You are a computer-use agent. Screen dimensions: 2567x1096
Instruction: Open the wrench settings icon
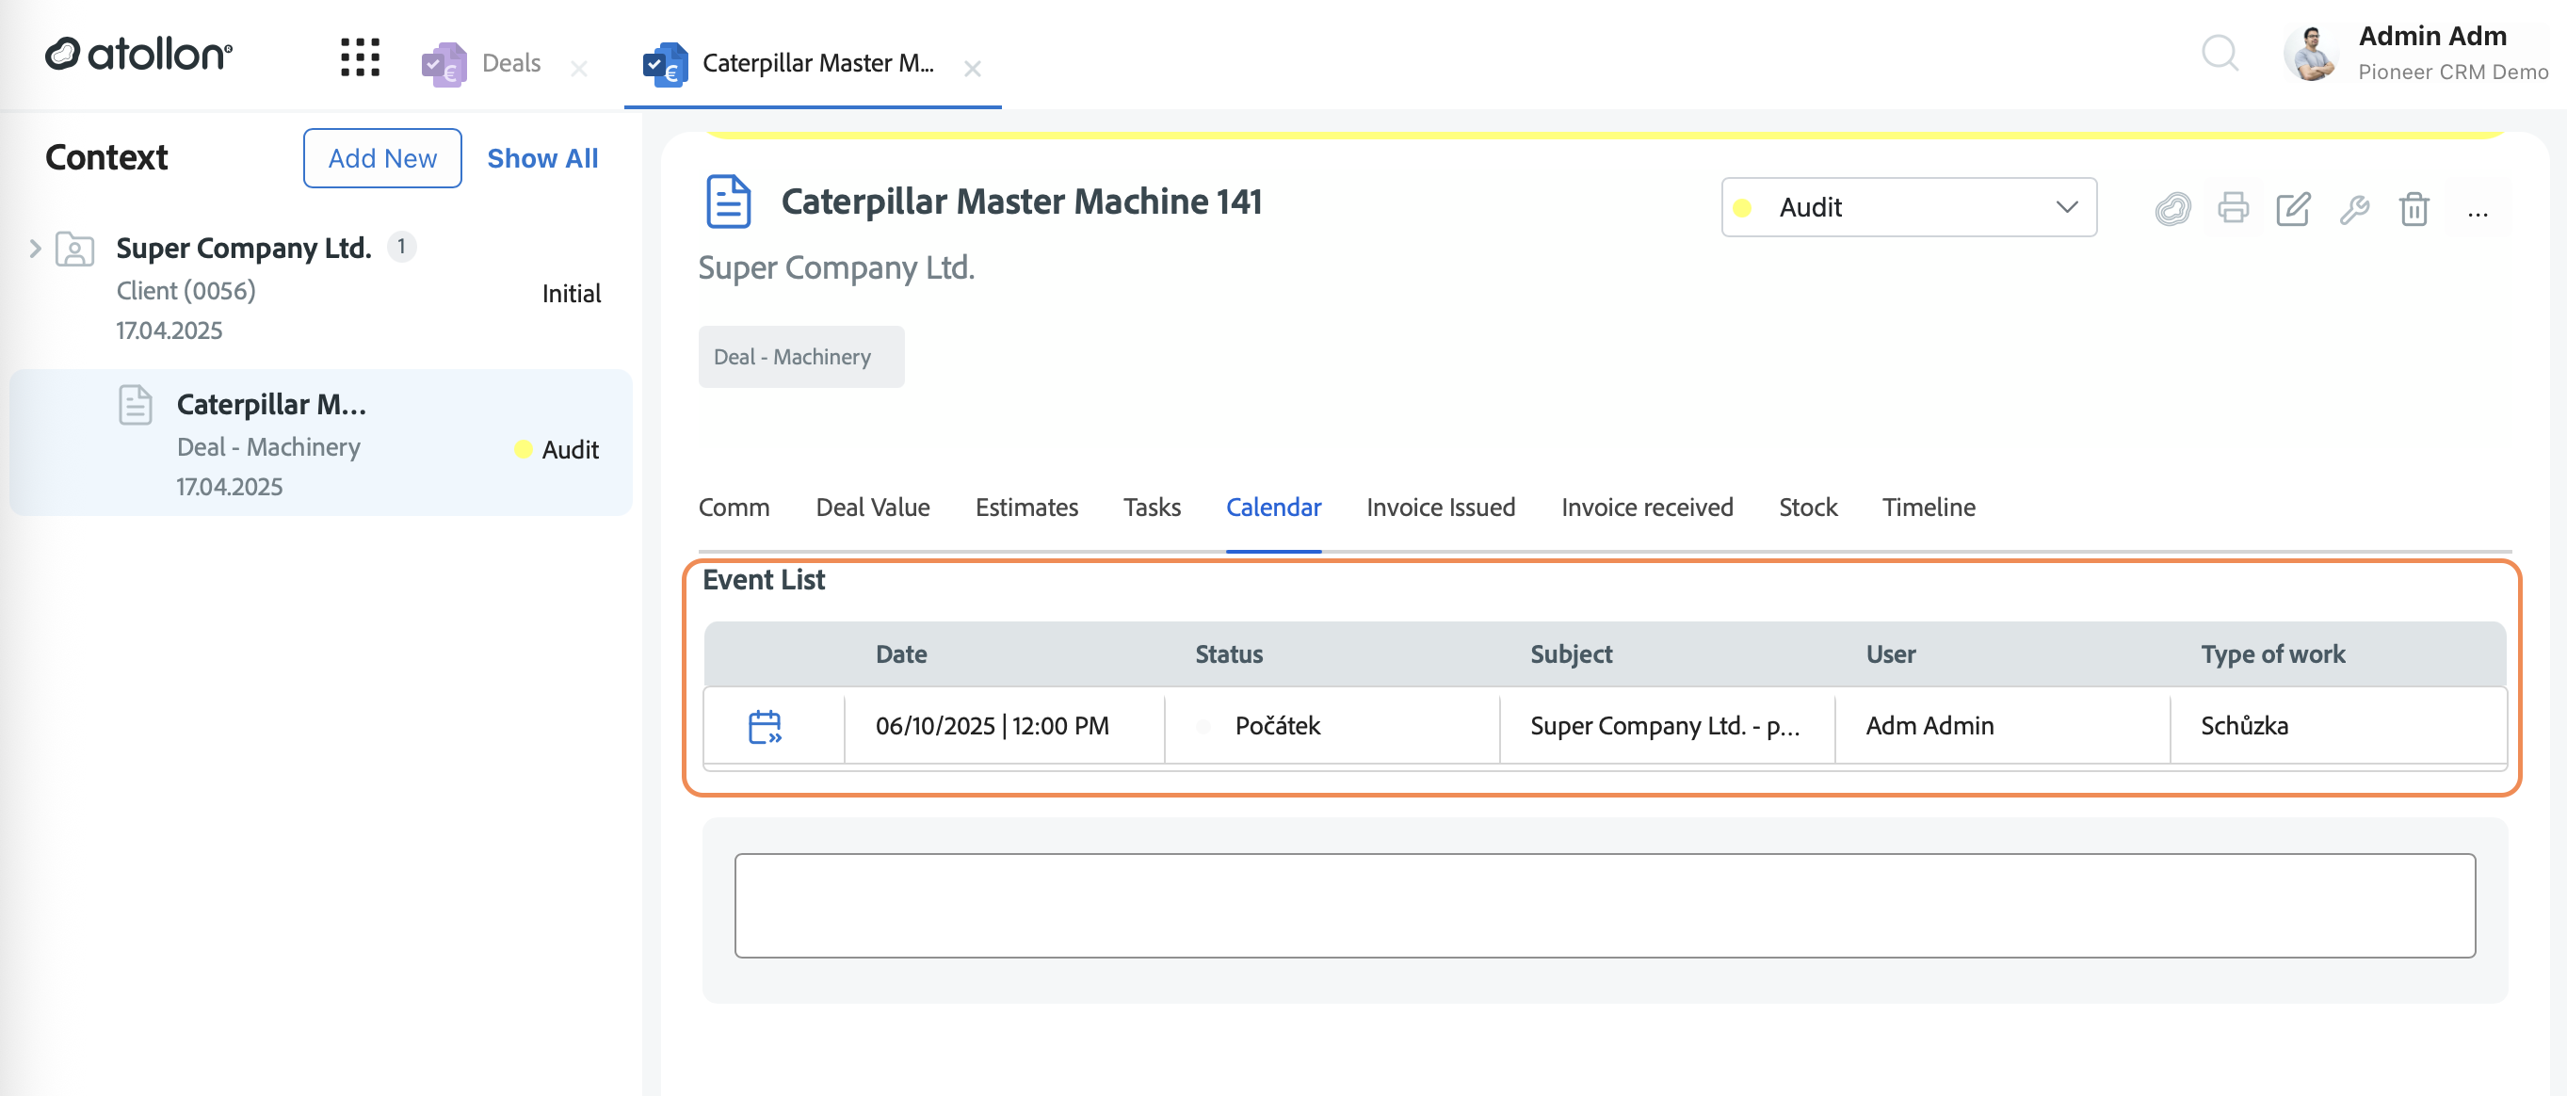point(2354,209)
